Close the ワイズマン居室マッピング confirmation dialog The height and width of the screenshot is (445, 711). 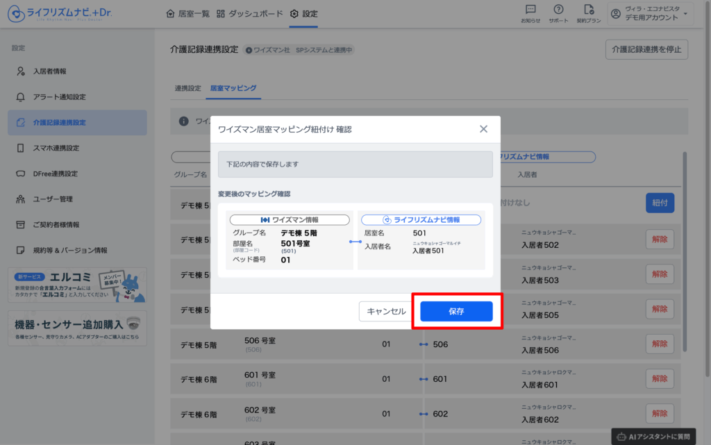[x=483, y=129]
